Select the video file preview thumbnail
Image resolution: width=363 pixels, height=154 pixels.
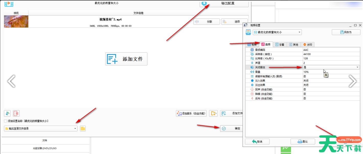click(x=16, y=21)
